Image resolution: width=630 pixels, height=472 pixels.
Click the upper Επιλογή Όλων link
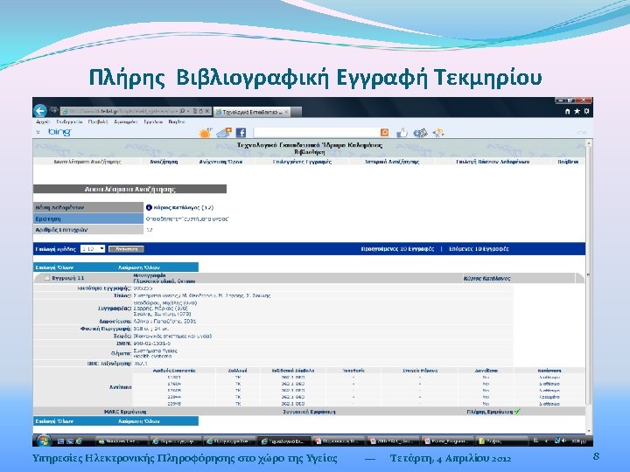point(54,267)
